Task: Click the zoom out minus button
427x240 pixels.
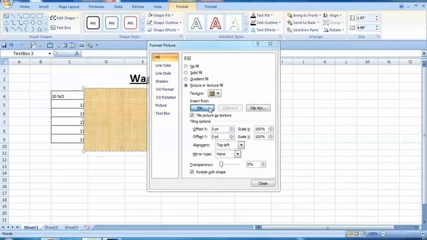Action: click(383, 234)
